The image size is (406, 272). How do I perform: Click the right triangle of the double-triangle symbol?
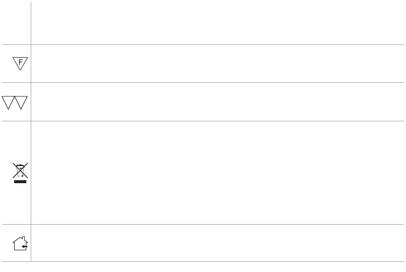pos(21,101)
